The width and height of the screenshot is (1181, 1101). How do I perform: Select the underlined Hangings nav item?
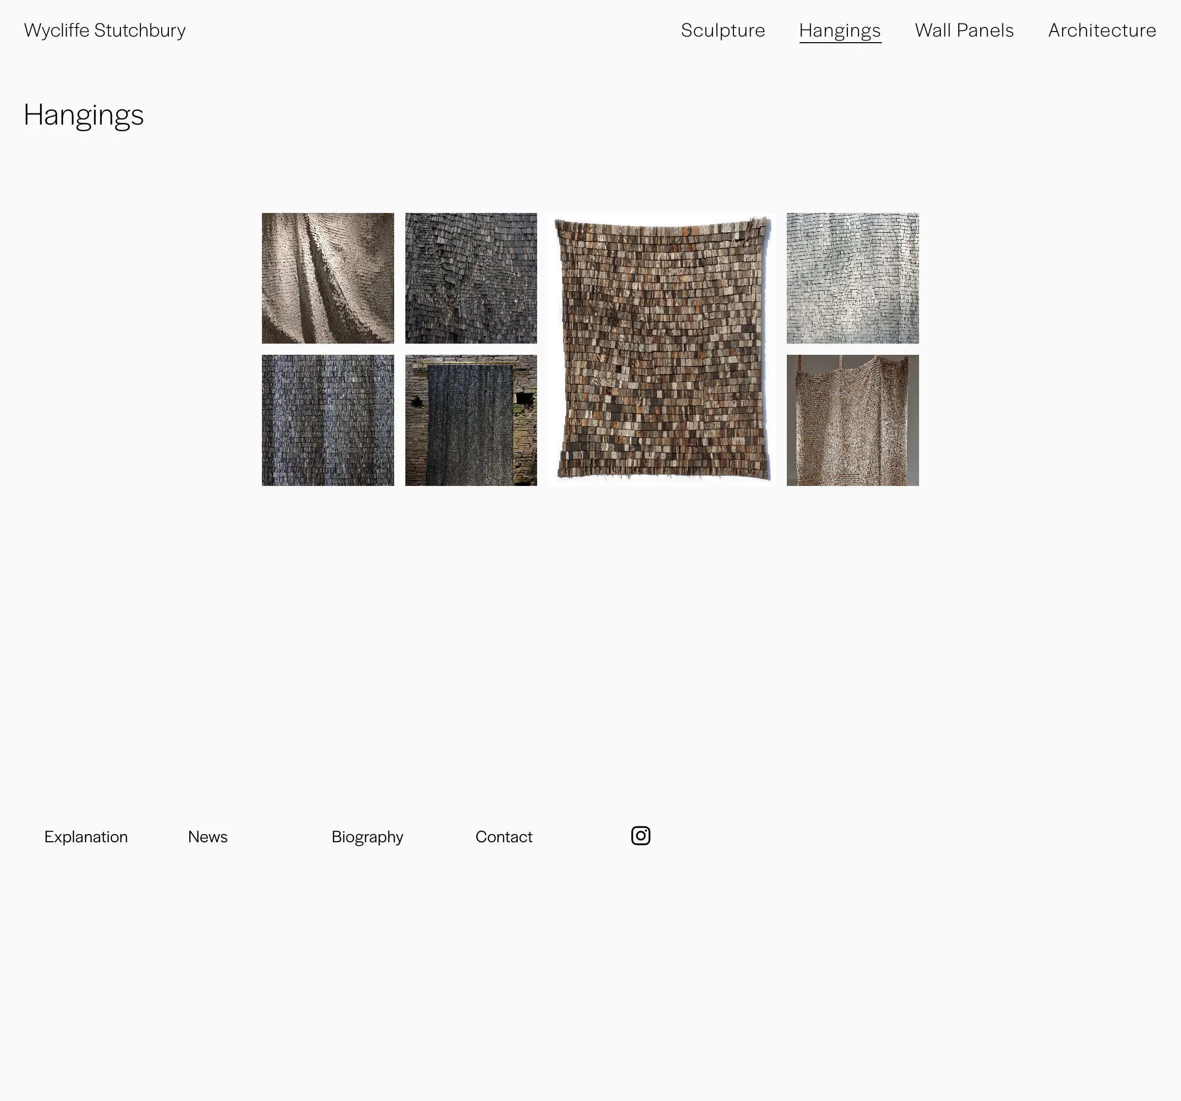click(x=839, y=30)
